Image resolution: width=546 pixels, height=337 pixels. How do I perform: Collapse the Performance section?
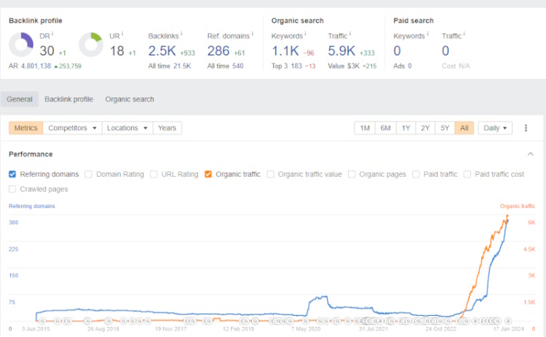click(x=530, y=154)
